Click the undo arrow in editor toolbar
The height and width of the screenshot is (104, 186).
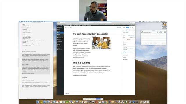click(x=67, y=27)
